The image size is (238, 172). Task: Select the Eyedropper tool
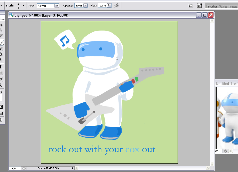1,79
